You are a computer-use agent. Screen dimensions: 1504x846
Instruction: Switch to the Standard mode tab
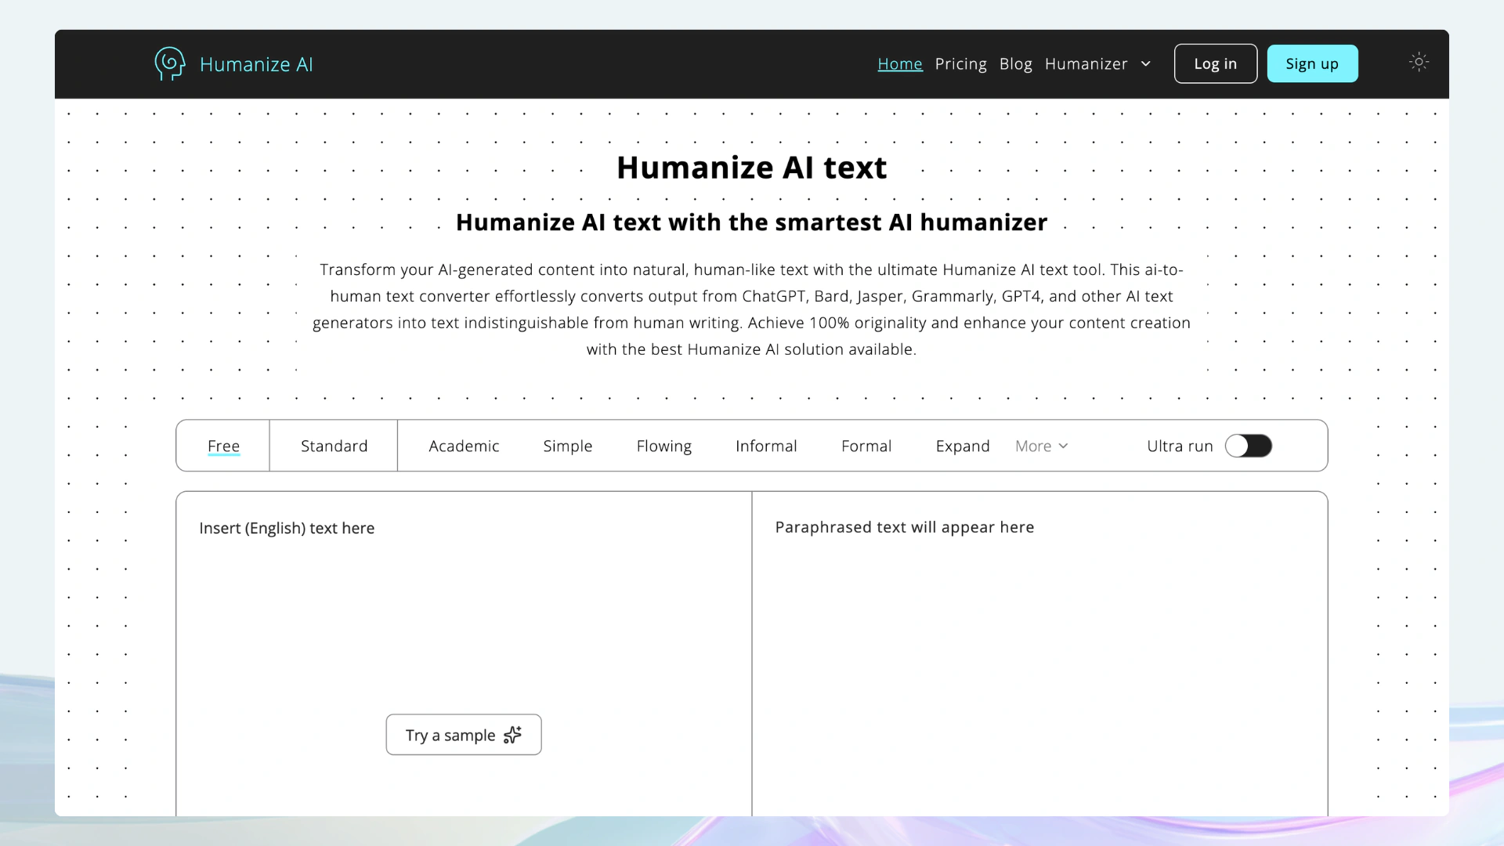(334, 446)
